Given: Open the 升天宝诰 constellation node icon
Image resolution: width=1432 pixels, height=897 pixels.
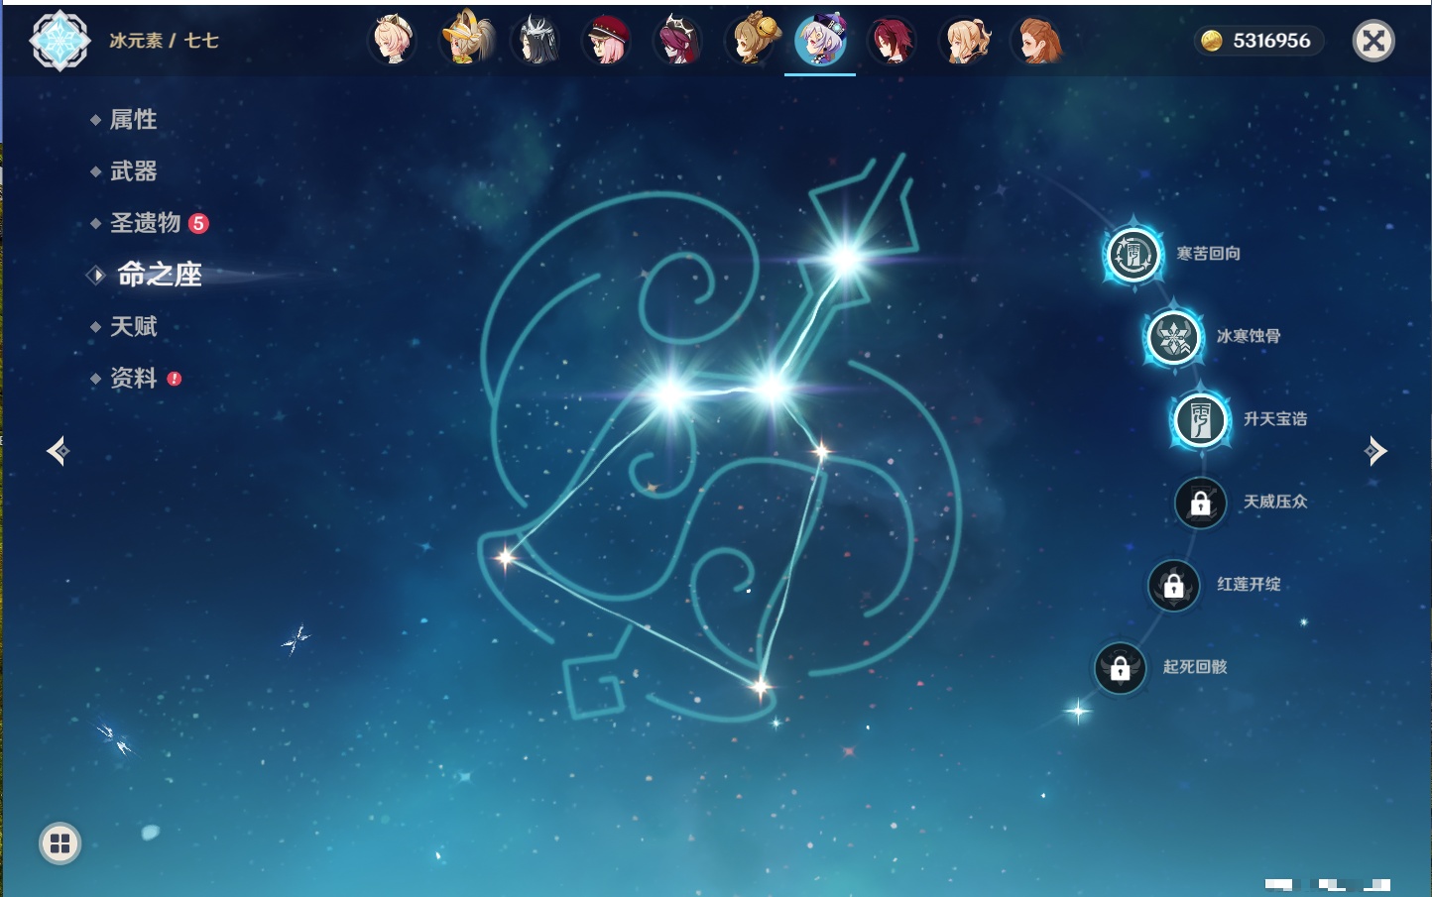Looking at the screenshot, I should [x=1200, y=419].
